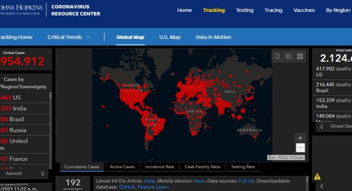Image resolution: width=352 pixels, height=191 pixels.
Task: Go to Tracking Home
Action: [x=16, y=37]
